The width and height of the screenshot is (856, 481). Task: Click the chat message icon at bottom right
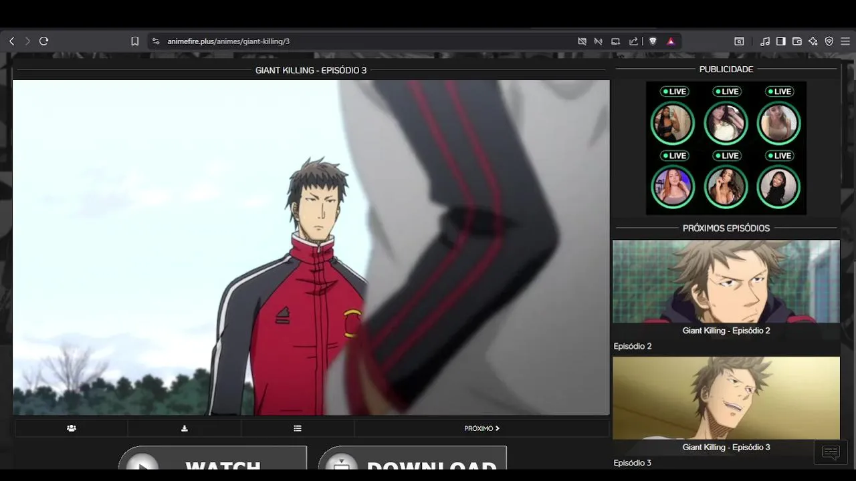point(831,452)
